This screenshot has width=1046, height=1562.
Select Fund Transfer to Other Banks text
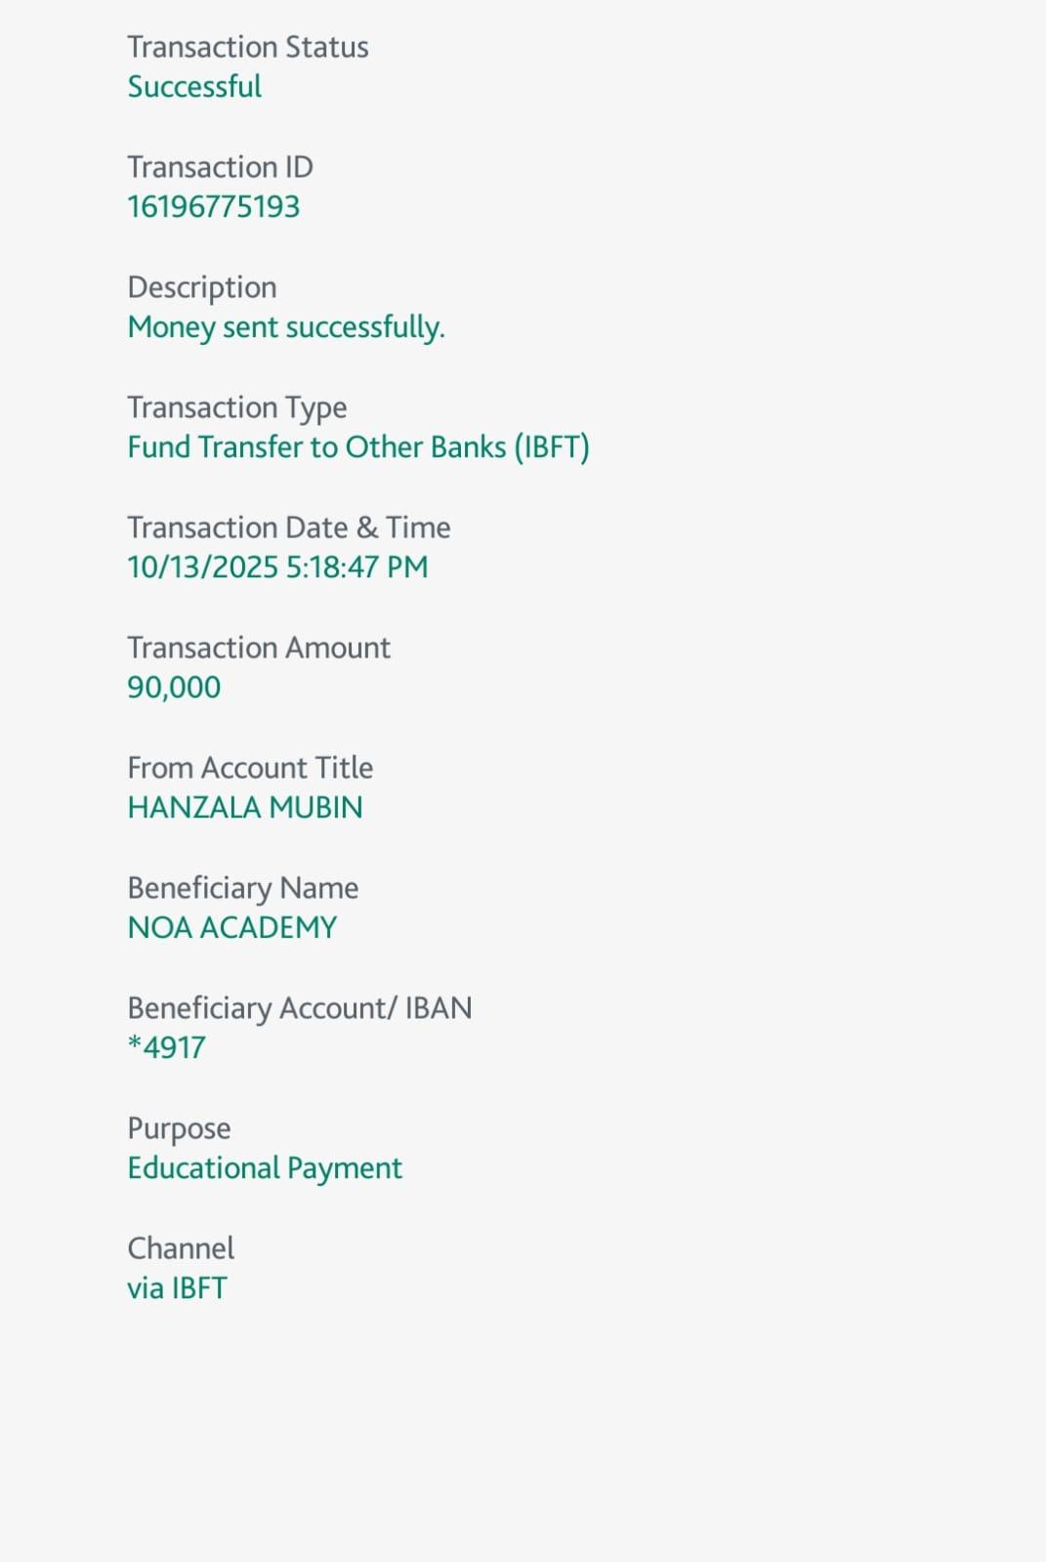(x=357, y=447)
